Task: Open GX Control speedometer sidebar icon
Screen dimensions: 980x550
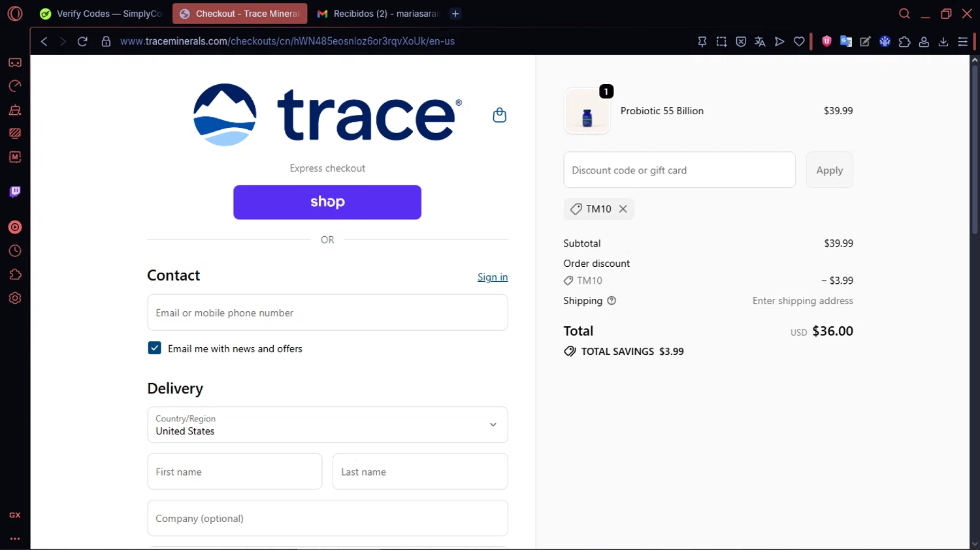Action: tap(15, 86)
